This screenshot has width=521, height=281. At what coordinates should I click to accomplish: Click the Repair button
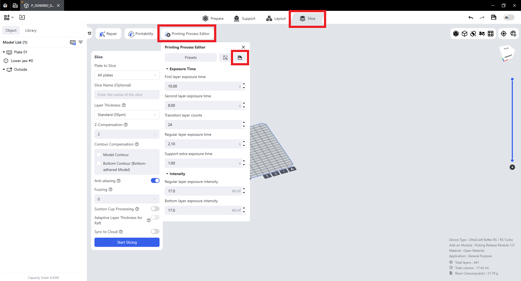pyautogui.click(x=108, y=34)
